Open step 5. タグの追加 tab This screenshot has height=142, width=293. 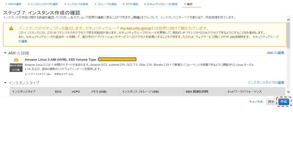click(131, 4)
